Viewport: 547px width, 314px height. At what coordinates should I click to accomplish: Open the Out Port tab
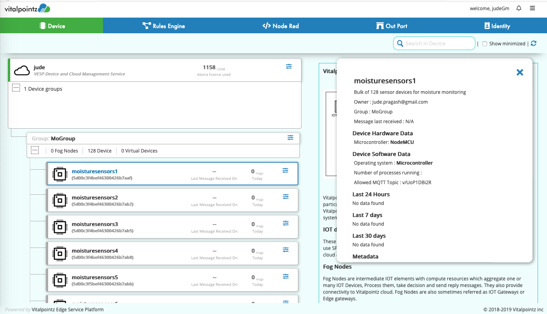point(392,26)
